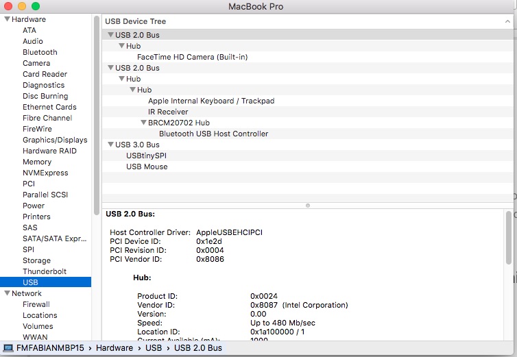Select the highlighted USB sidebar item

(45, 282)
